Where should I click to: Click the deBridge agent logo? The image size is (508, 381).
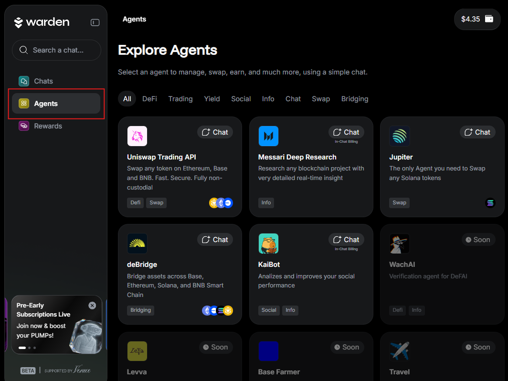click(137, 243)
